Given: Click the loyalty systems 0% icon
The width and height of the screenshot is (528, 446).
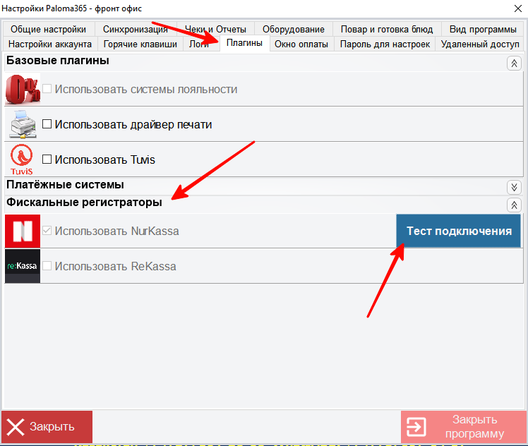Looking at the screenshot, I should pyautogui.click(x=23, y=89).
